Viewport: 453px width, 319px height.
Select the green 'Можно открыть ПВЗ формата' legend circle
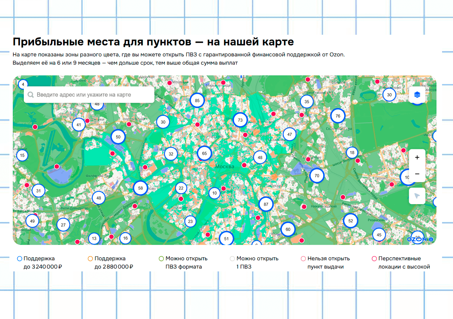(x=161, y=259)
